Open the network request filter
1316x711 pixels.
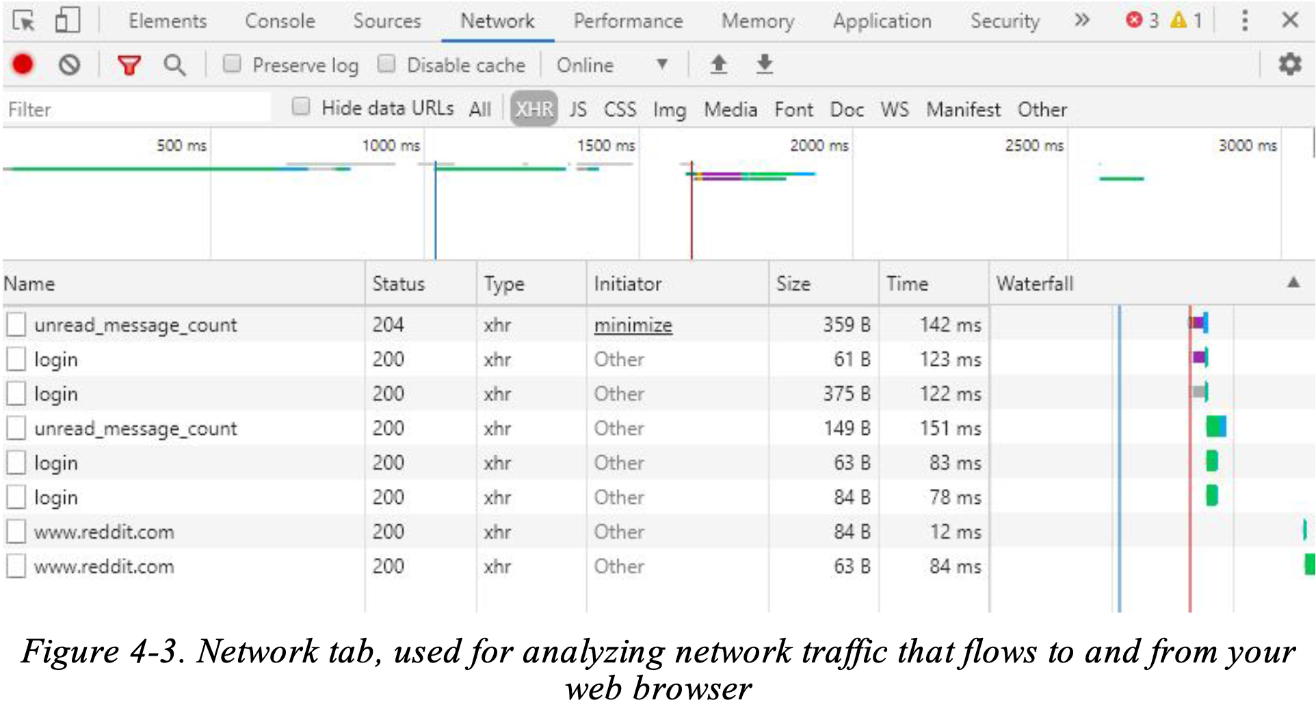coord(129,64)
